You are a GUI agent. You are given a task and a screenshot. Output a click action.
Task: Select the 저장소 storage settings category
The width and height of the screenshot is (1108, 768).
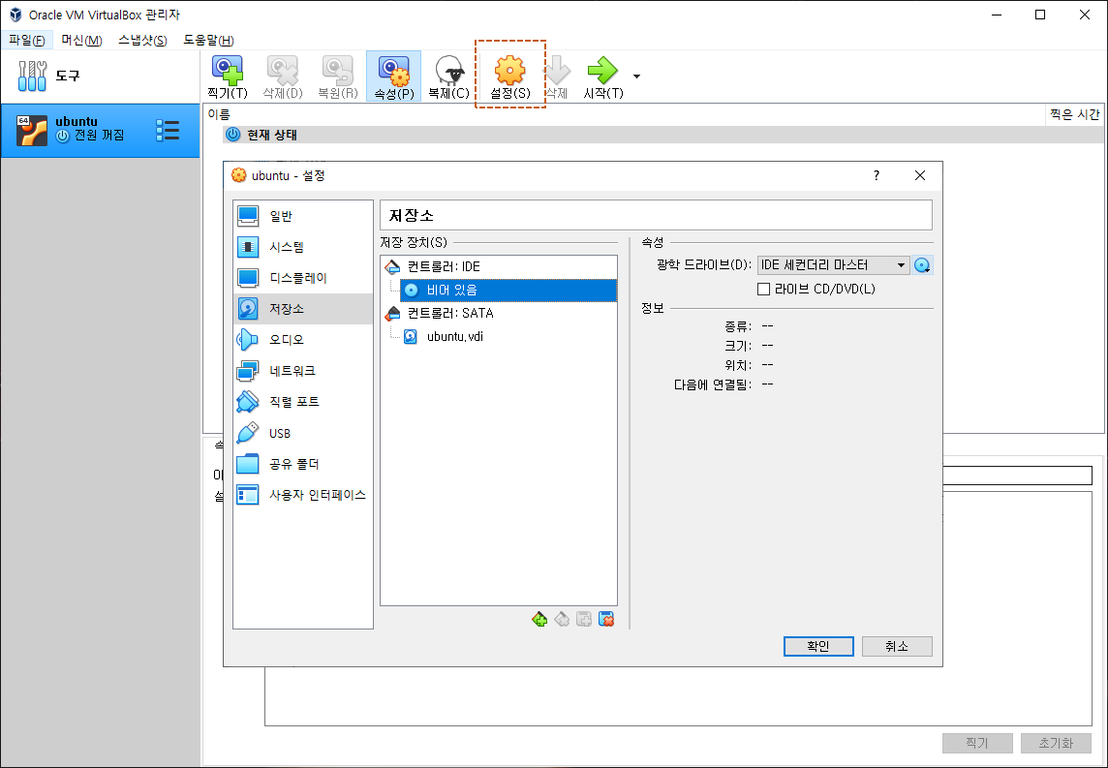coord(303,309)
